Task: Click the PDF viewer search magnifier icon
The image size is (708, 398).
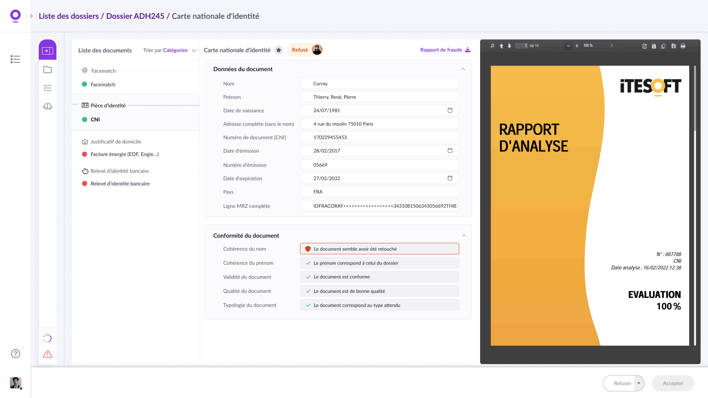Action: pyautogui.click(x=492, y=46)
